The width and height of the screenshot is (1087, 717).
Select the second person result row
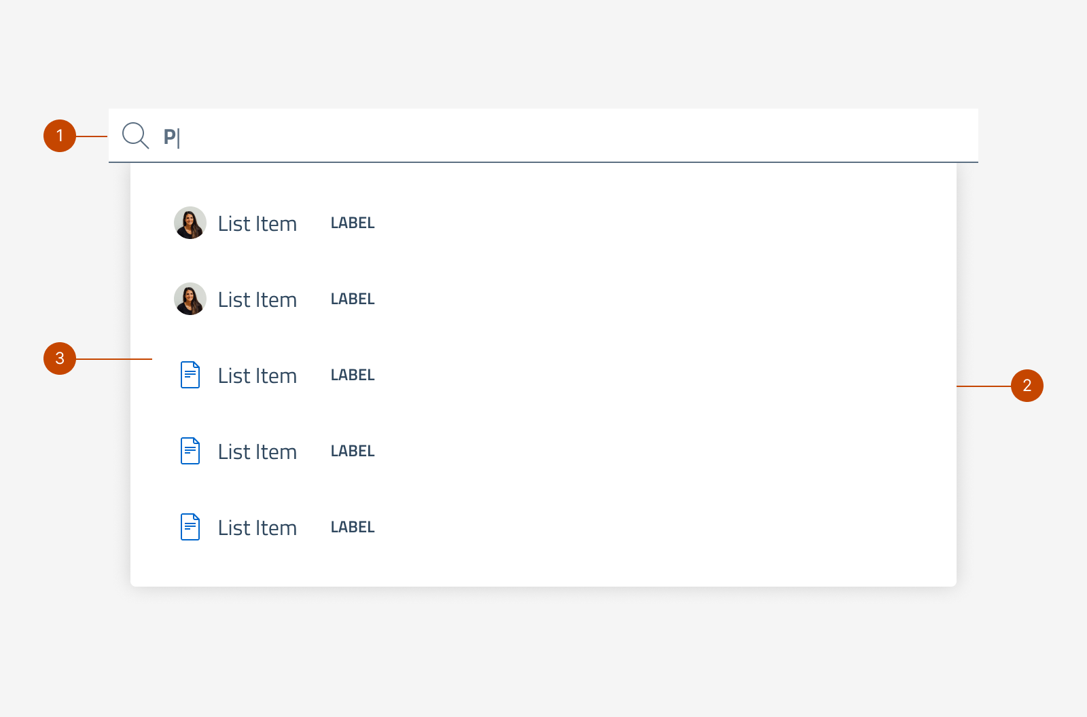pos(257,299)
